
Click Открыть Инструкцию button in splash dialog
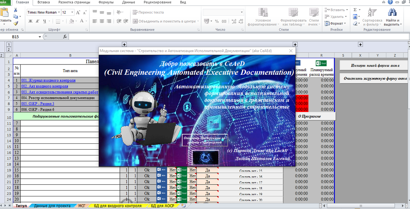point(205,140)
